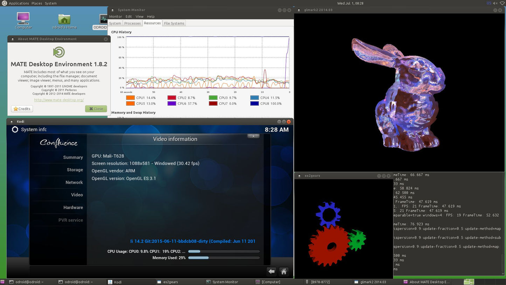Open the network indicator in the top panel
This screenshot has width=506, height=285.
click(502, 3)
